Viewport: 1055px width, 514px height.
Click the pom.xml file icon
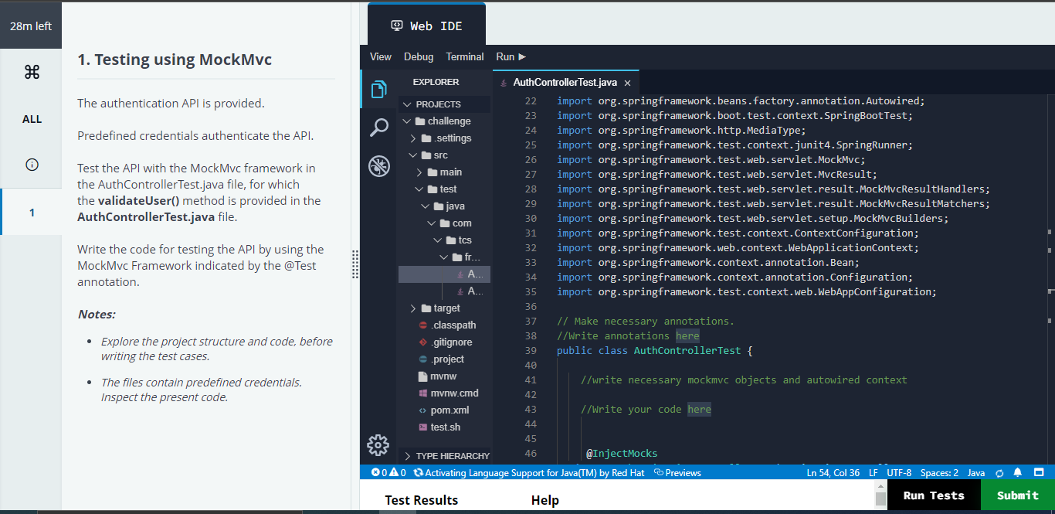[x=422, y=410]
